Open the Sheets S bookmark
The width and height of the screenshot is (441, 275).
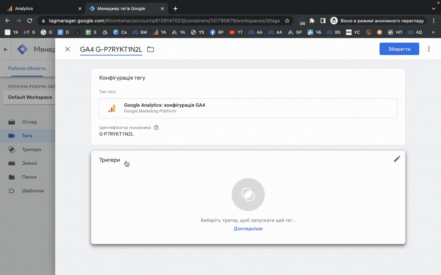coord(91,32)
